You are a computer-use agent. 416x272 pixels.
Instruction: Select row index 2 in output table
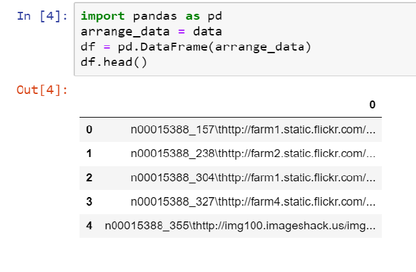89,177
